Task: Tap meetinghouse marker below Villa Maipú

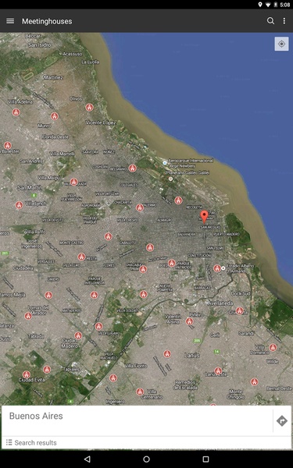Action: (x=74, y=182)
